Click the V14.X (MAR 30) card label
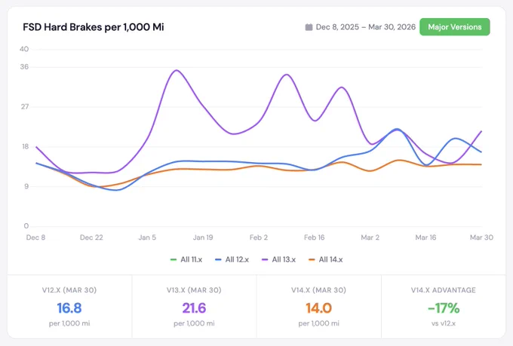Image resolution: width=513 pixels, height=346 pixels. tap(318, 290)
